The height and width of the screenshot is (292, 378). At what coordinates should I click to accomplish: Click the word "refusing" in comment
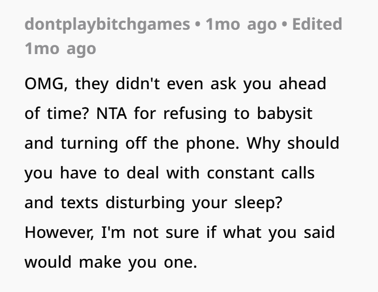[195, 114]
